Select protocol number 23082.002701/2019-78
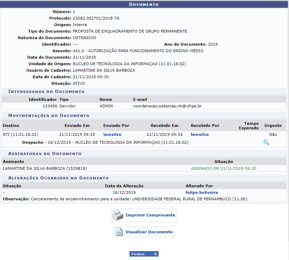289x260 pixels. click(96, 18)
